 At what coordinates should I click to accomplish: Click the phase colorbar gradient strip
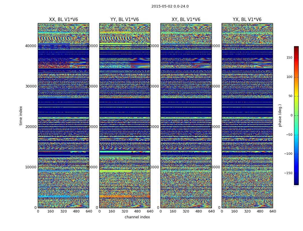[x=296, y=115]
